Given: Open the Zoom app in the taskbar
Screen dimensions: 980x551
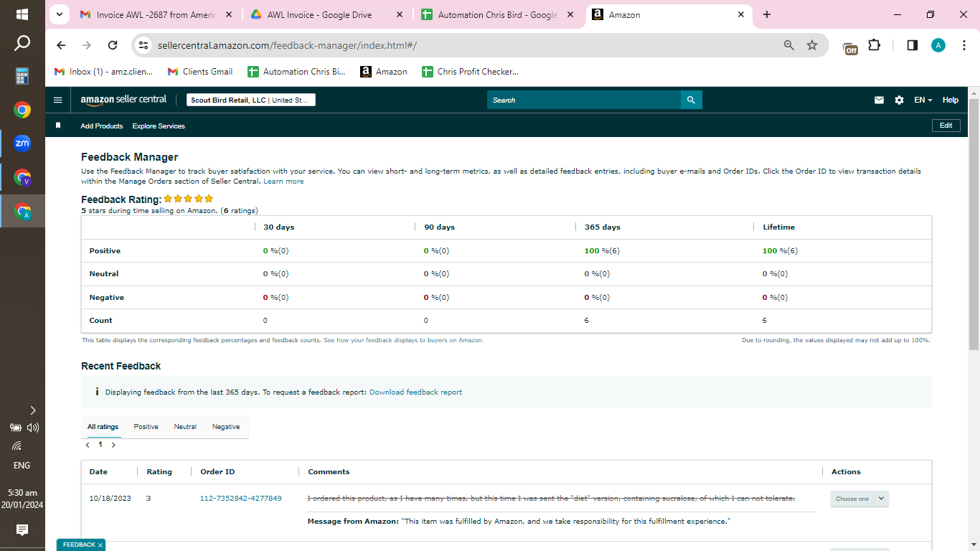Looking at the screenshot, I should point(22,143).
